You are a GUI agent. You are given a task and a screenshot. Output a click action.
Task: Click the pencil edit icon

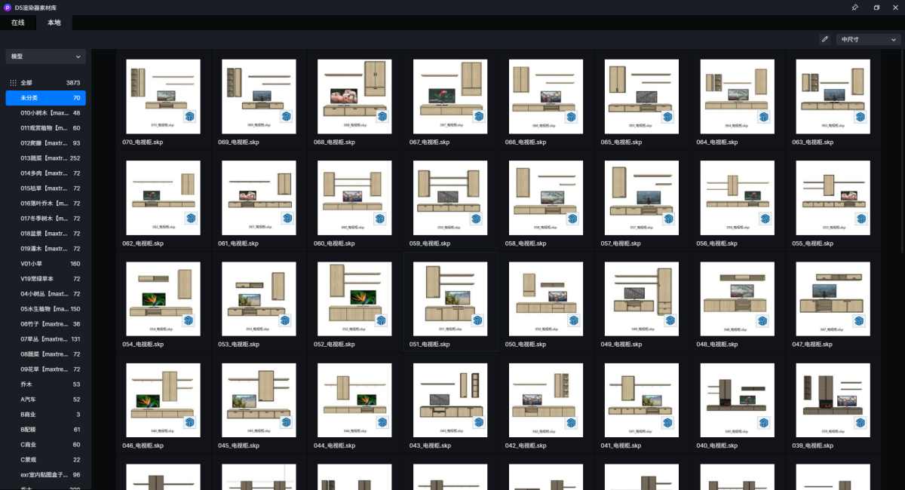824,39
